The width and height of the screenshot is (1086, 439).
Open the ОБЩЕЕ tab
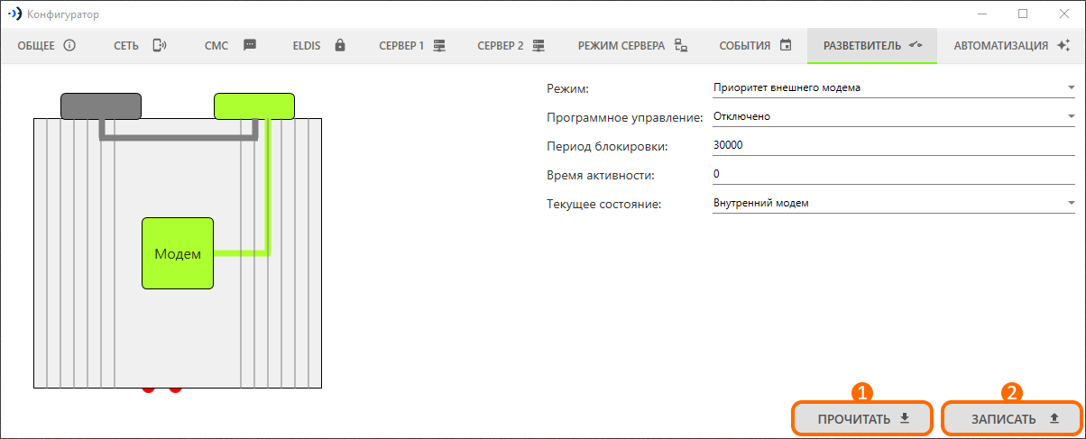tap(46, 45)
